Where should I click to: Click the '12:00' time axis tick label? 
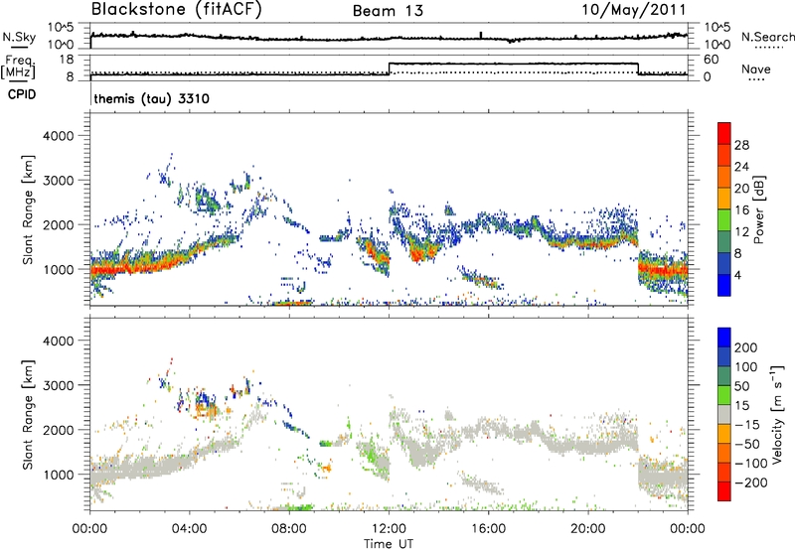pyautogui.click(x=389, y=529)
